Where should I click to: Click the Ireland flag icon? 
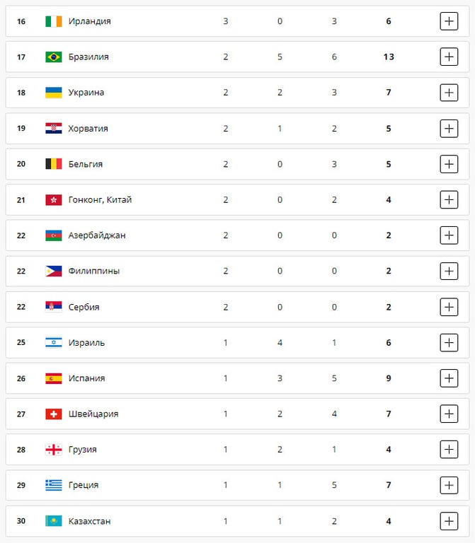click(x=53, y=21)
